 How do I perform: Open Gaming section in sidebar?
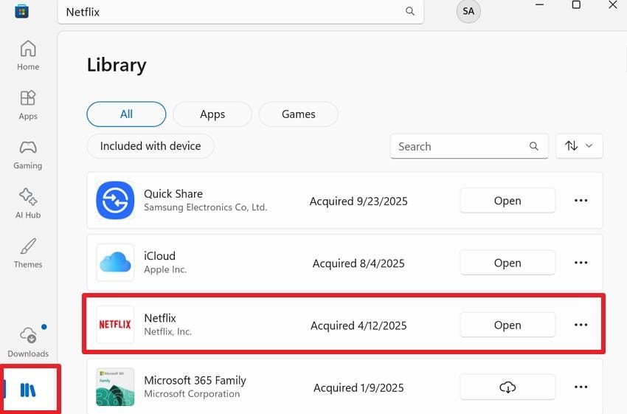(28, 154)
